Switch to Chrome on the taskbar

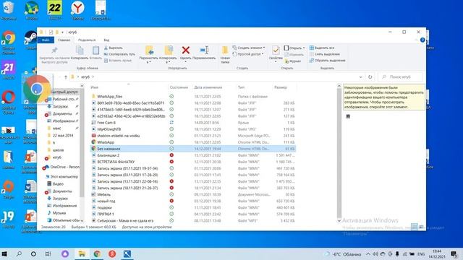click(x=97, y=253)
